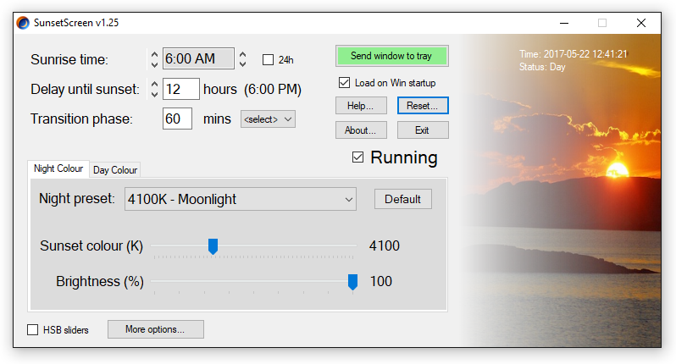Decrease sunrise time with left down arrow
This screenshot has width=676, height=364.
[x=154, y=64]
